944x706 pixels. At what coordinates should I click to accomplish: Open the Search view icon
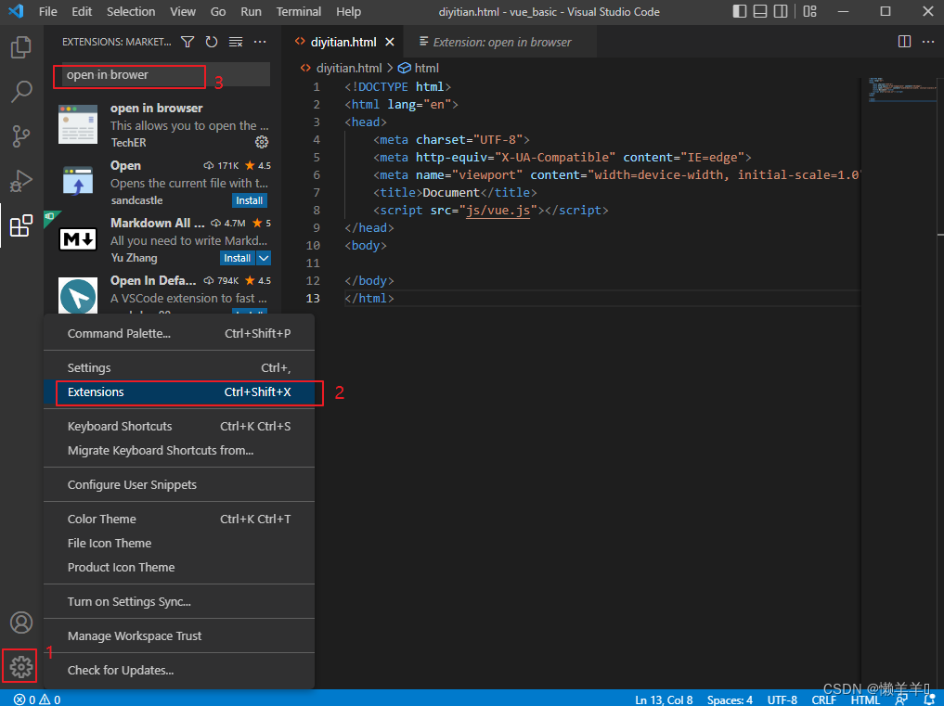coord(20,91)
